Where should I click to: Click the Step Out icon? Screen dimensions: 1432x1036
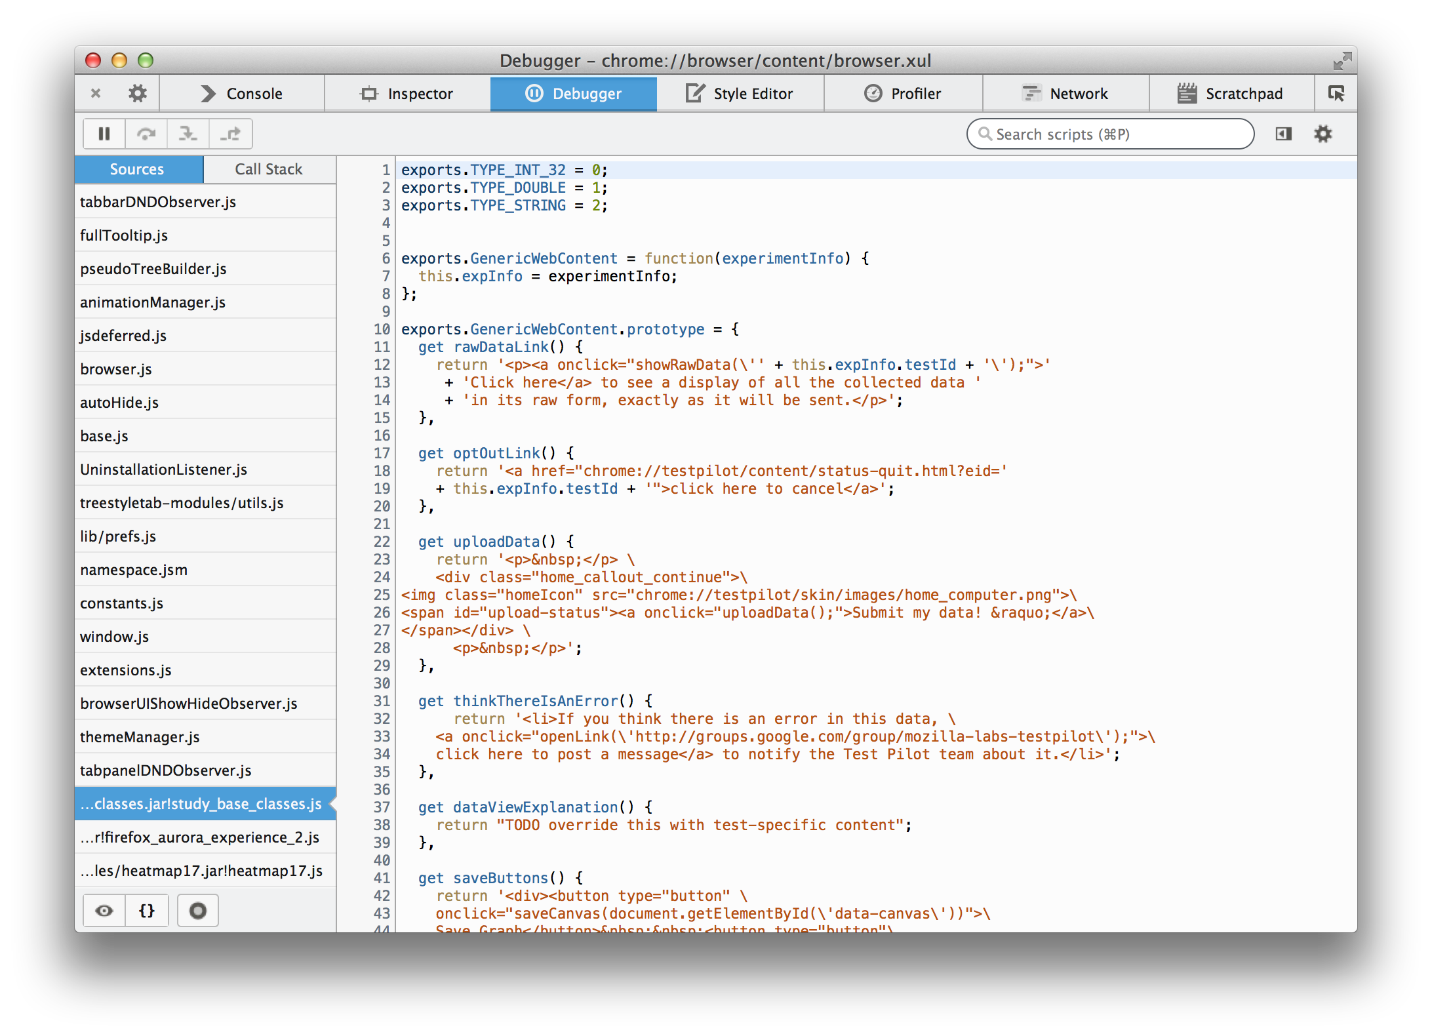230,133
